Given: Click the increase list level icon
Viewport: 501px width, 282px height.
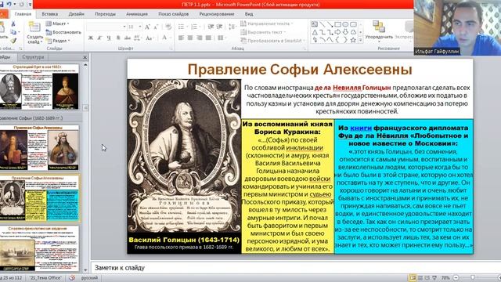Looking at the screenshot, I should 219,27.
